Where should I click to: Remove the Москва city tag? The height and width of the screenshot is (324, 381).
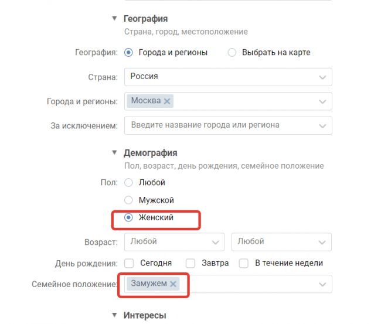pyautogui.click(x=168, y=101)
